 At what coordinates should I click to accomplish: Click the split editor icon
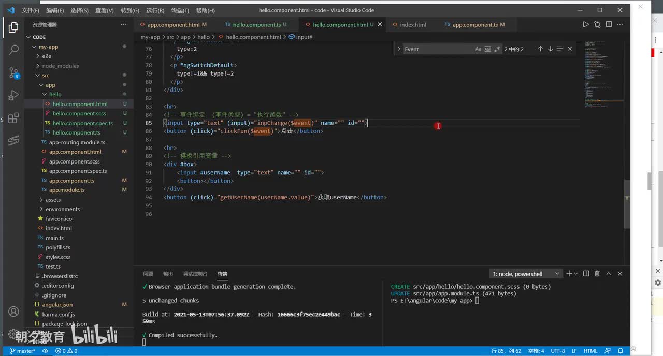[609, 24]
